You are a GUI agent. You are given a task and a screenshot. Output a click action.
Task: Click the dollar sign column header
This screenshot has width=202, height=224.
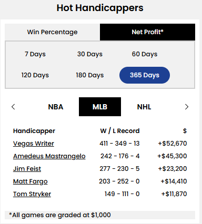(185, 131)
